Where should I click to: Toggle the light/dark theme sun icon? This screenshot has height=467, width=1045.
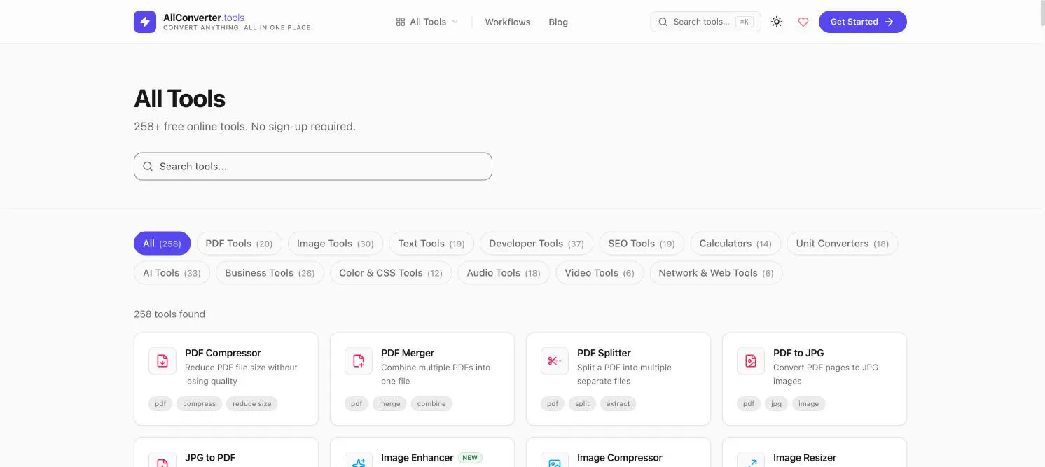(x=777, y=22)
